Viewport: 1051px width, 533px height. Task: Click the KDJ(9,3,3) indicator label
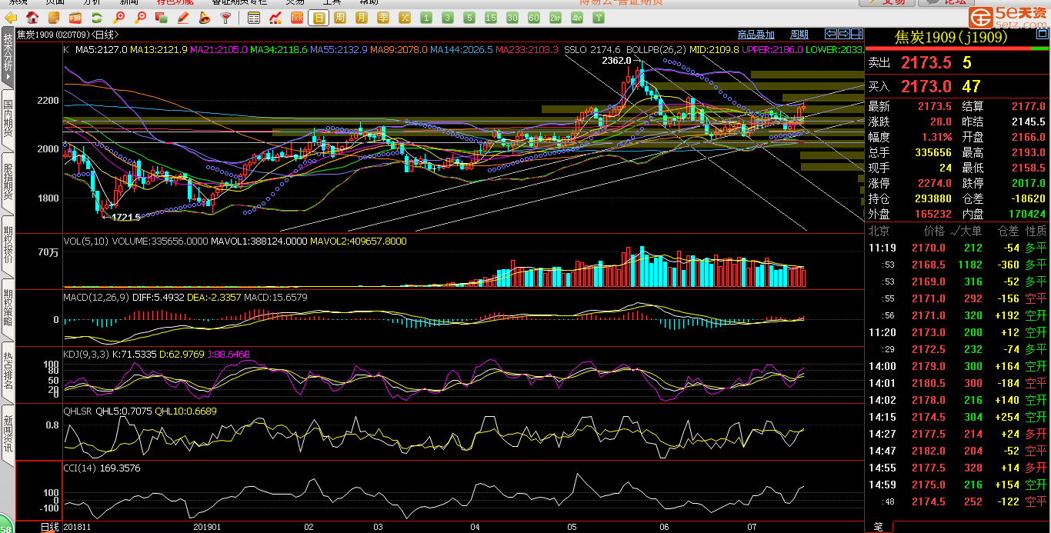click(x=85, y=355)
